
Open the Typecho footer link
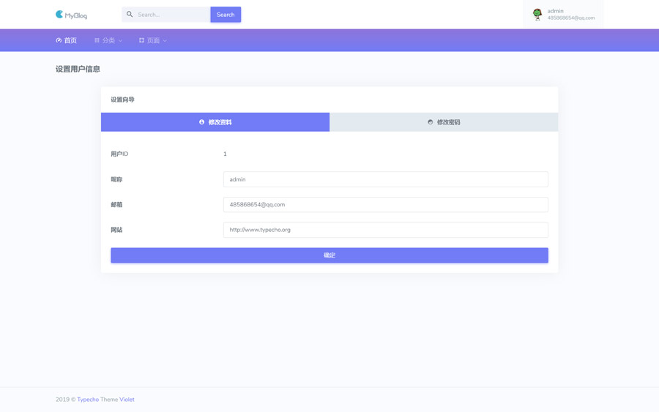tap(88, 400)
